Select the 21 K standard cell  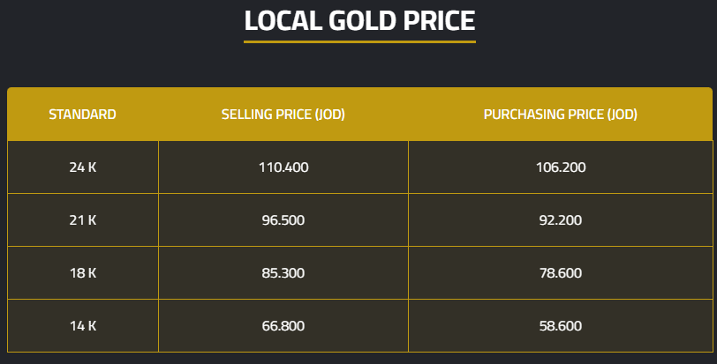click(x=82, y=220)
